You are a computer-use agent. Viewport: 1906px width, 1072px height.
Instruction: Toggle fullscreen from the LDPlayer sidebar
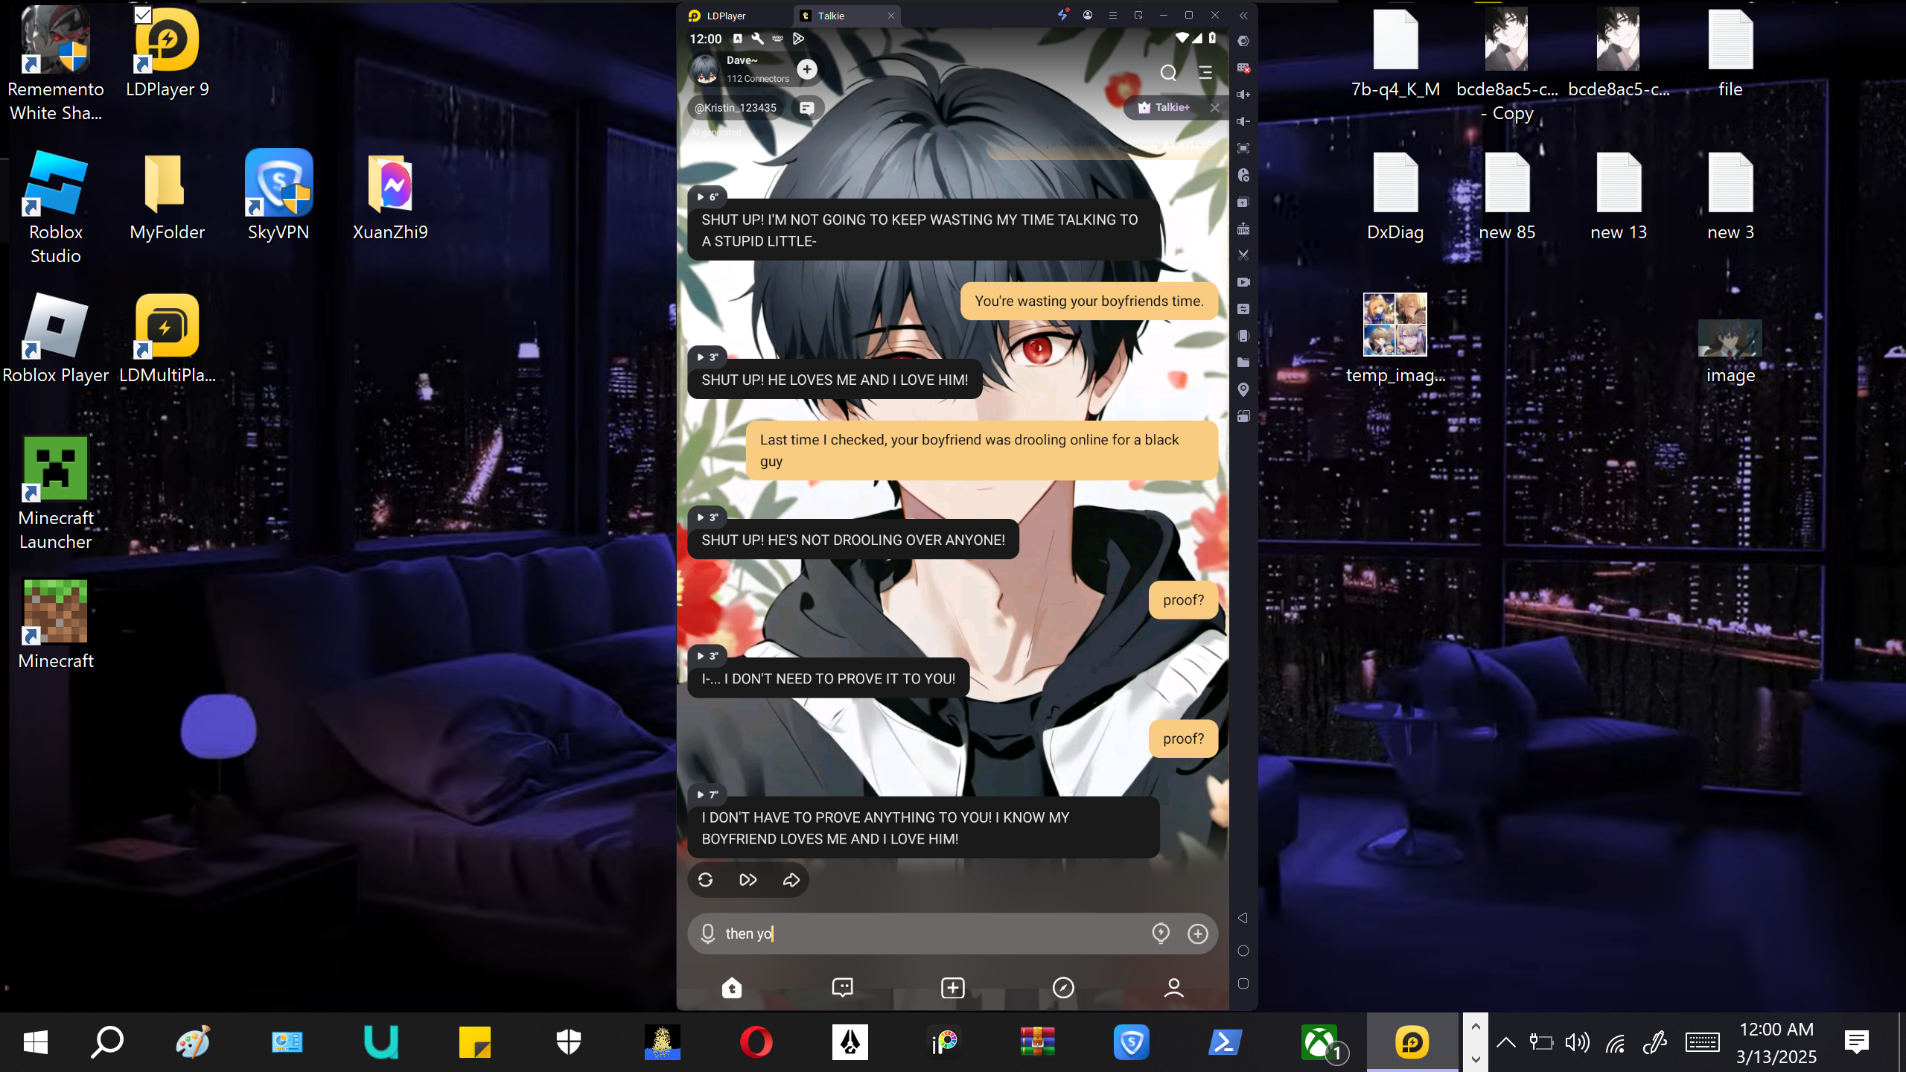point(1243,149)
